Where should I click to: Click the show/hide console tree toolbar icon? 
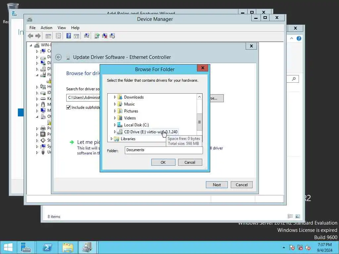(48, 36)
